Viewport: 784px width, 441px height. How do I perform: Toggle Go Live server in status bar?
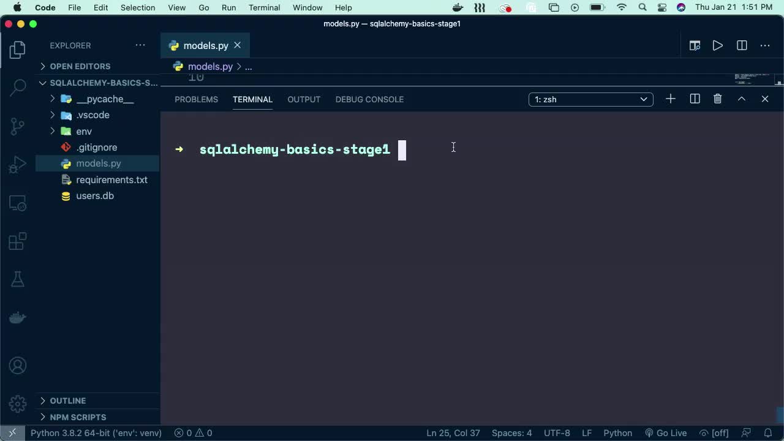point(665,433)
